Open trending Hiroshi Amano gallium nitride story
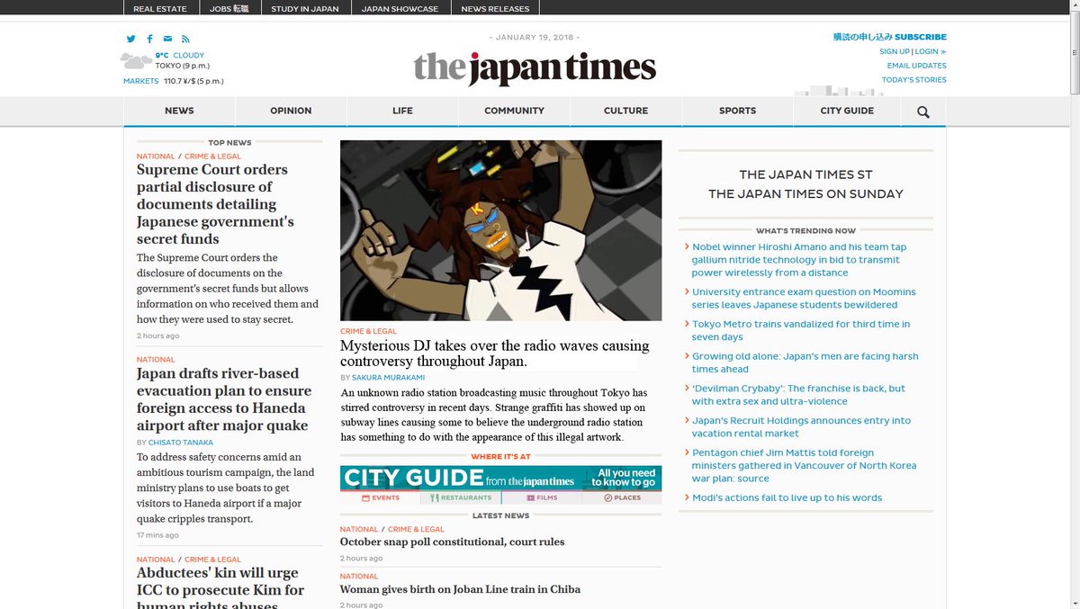 point(799,260)
